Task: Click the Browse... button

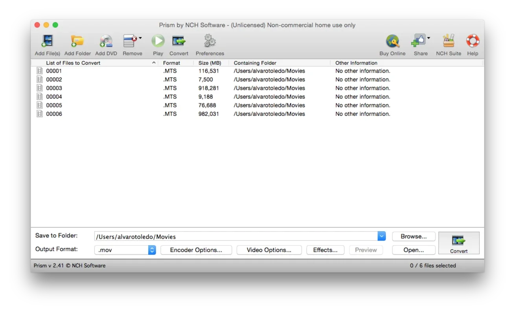Action: 414,236
